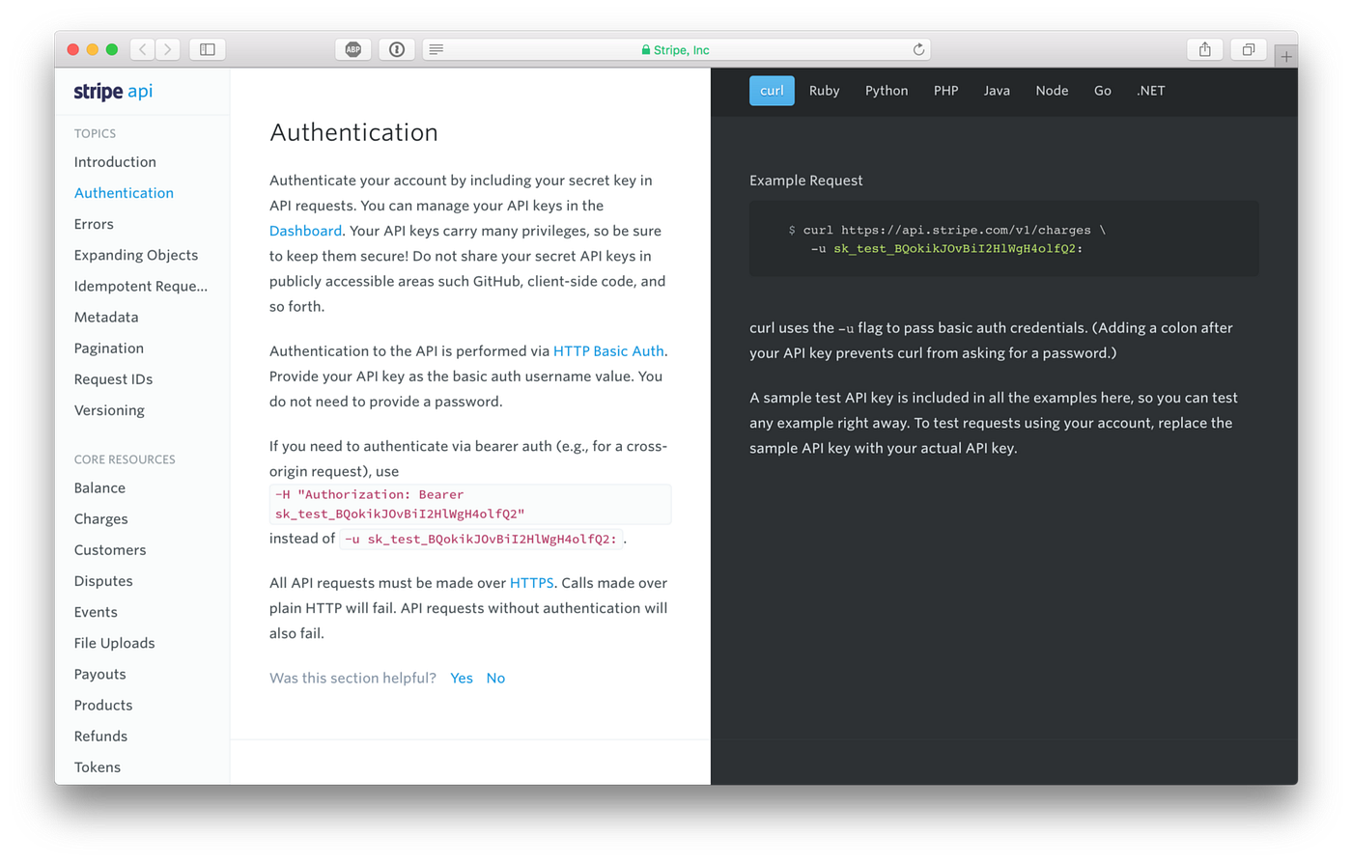Follow the Dashboard link in text
The height and width of the screenshot is (862, 1352).
pos(305,231)
